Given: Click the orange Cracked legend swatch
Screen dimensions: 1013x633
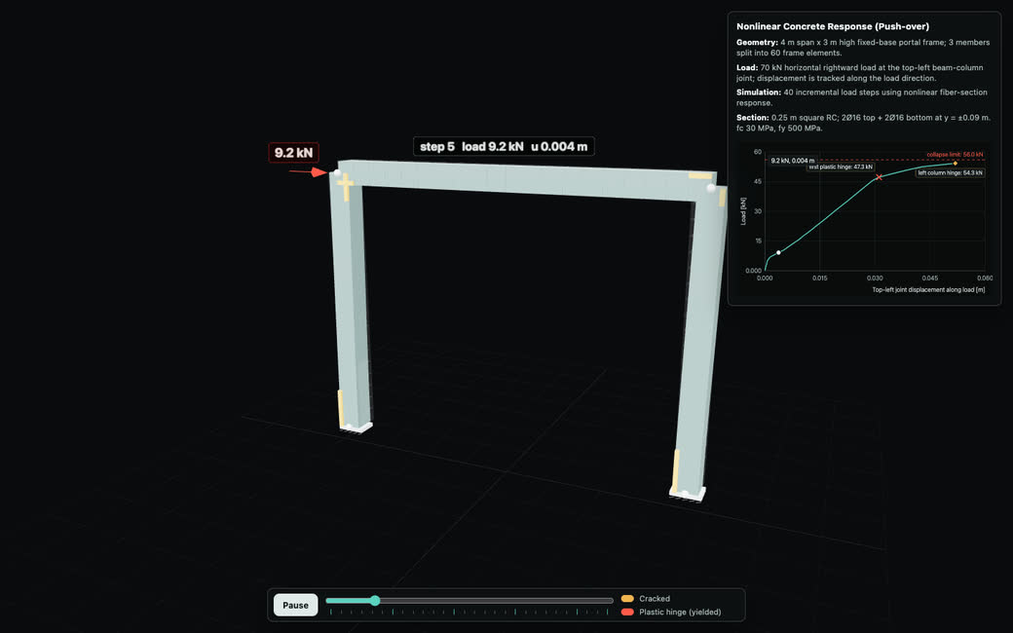Looking at the screenshot, I should point(626,599).
